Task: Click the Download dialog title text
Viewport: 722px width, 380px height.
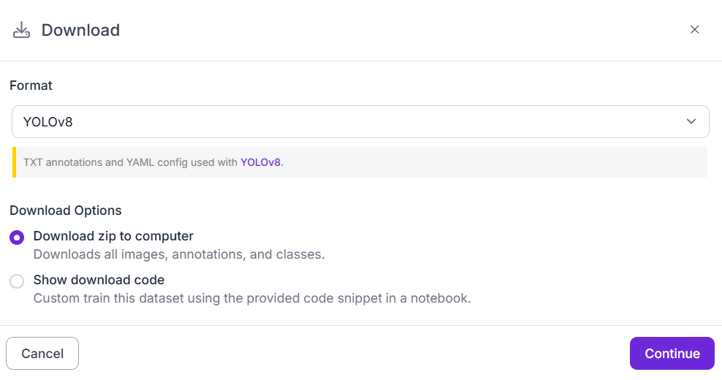Action: [x=80, y=30]
